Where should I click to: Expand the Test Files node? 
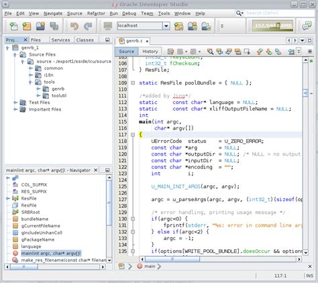[x=15, y=103]
